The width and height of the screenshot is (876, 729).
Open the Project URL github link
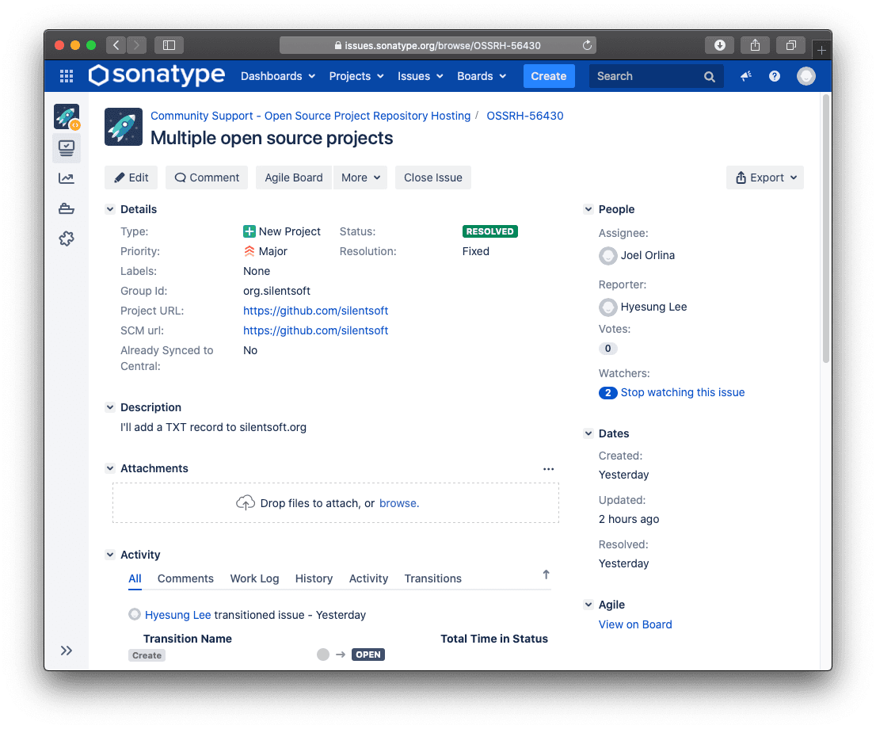(316, 311)
